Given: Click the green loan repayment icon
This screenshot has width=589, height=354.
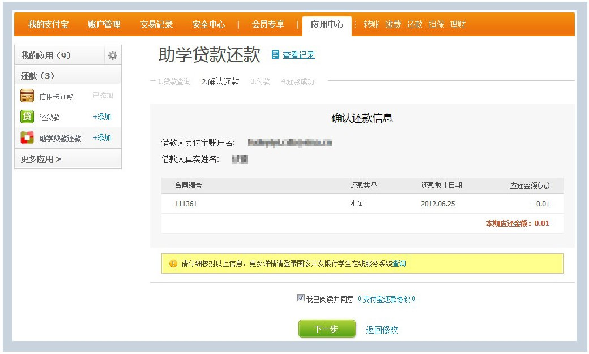Looking at the screenshot, I should click(27, 117).
